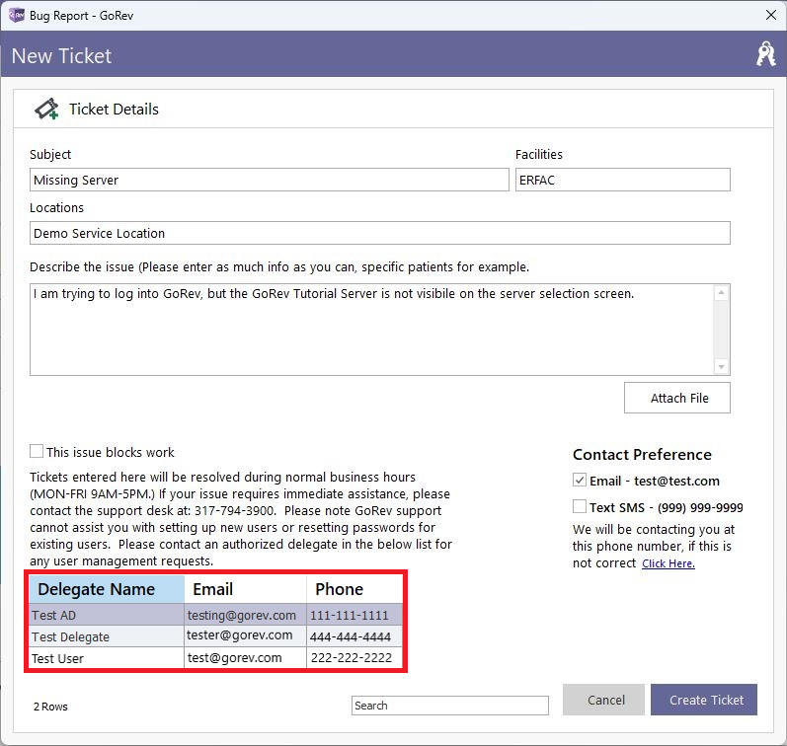This screenshot has height=746, width=787.
Task: Click the Attach File button
Action: point(677,398)
